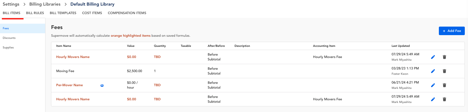Select Fees in the left sidebar

click(x=22, y=28)
